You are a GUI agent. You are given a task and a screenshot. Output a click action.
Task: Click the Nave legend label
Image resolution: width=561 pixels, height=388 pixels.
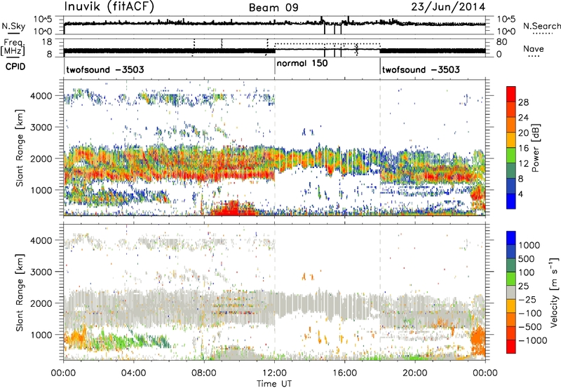coord(534,48)
